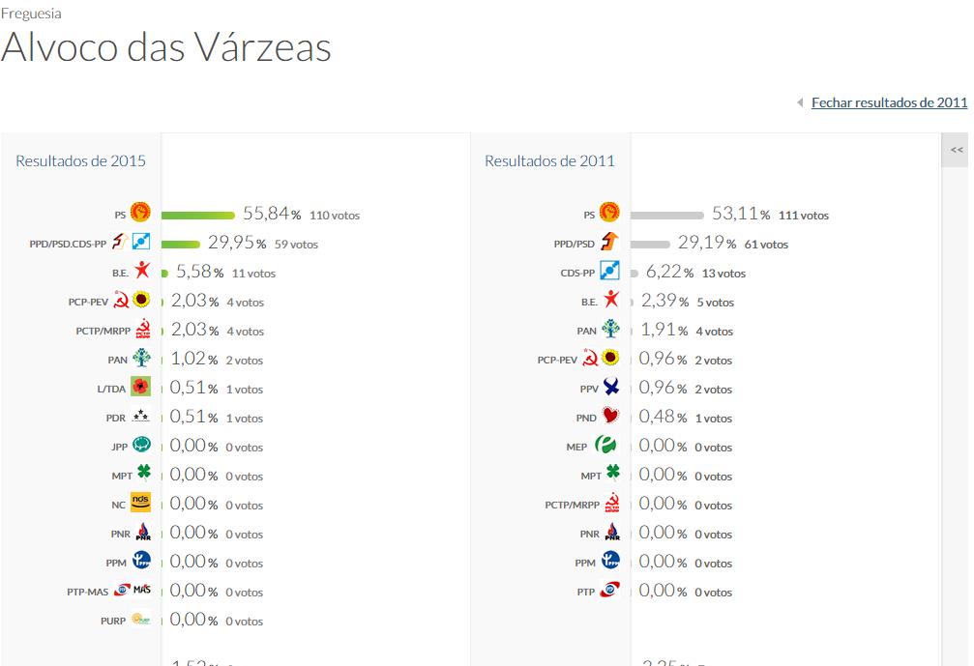This screenshot has width=974, height=666.
Task: Click the MPT green clover icon in 2015
Action: [144, 474]
